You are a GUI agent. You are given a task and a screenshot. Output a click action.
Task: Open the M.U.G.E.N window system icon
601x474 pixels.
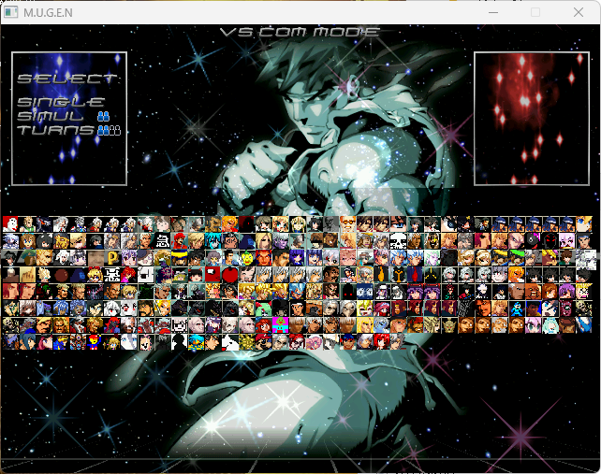coord(10,12)
